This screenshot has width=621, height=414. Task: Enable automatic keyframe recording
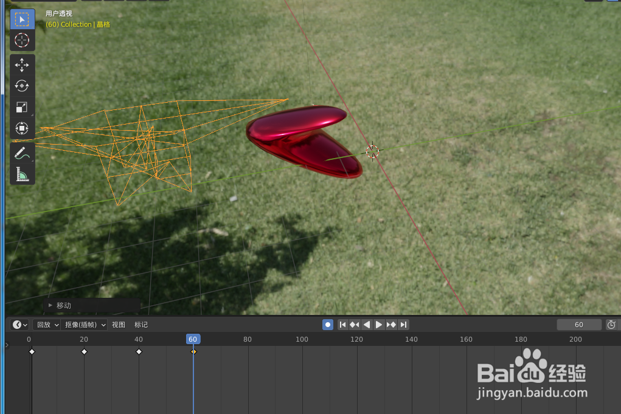(x=328, y=325)
